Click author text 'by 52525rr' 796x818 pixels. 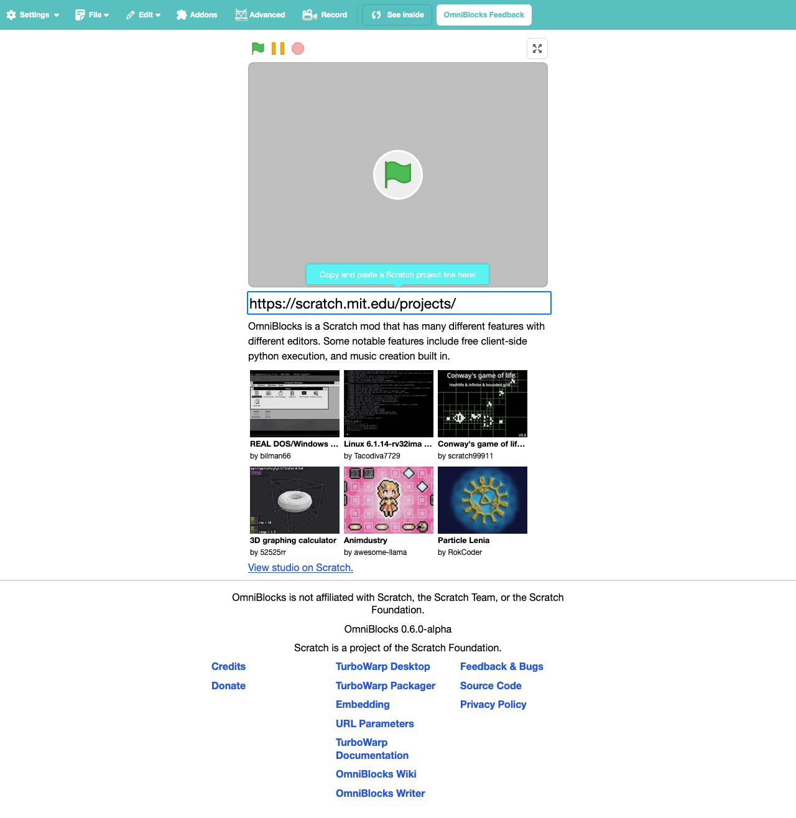268,552
